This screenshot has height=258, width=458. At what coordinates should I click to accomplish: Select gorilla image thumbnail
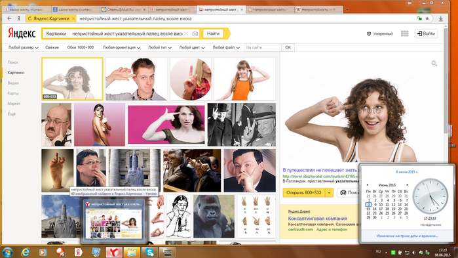(214, 217)
